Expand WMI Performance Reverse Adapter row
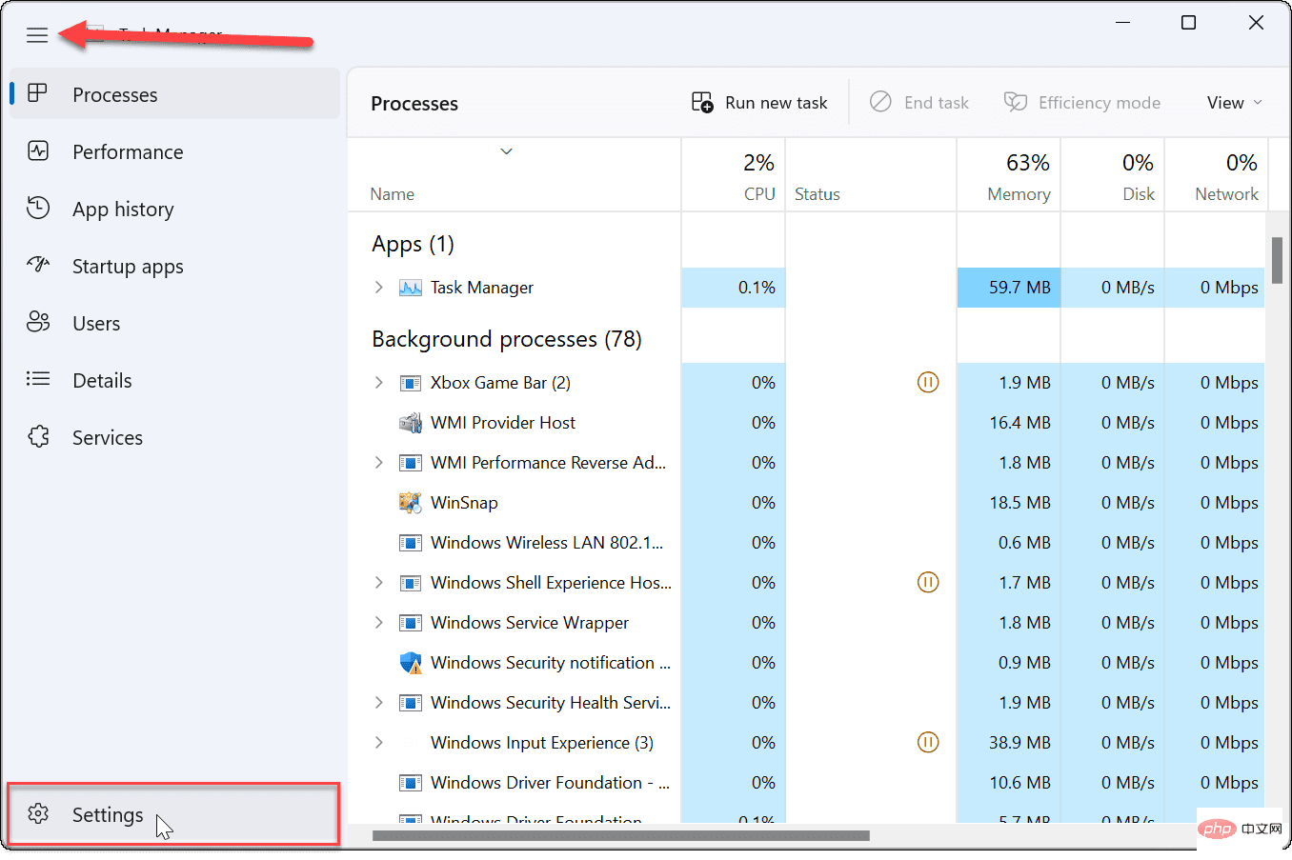 pos(379,462)
